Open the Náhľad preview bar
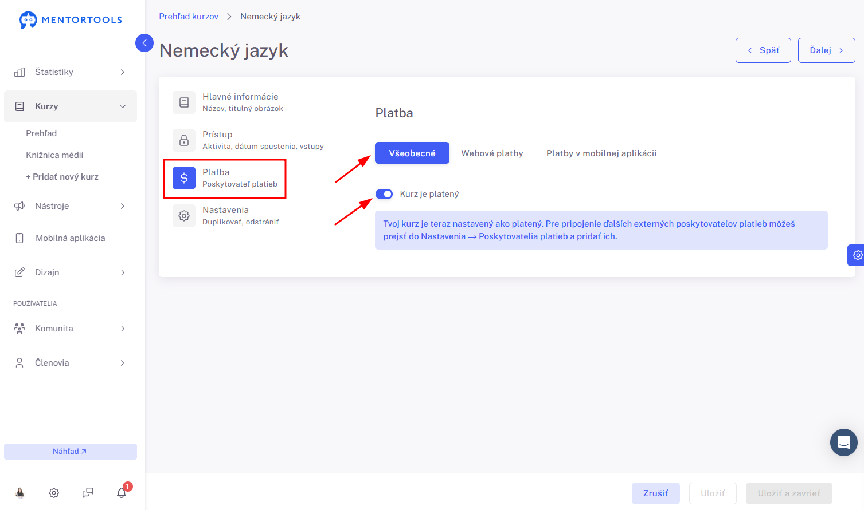This screenshot has width=864, height=510. tap(71, 452)
